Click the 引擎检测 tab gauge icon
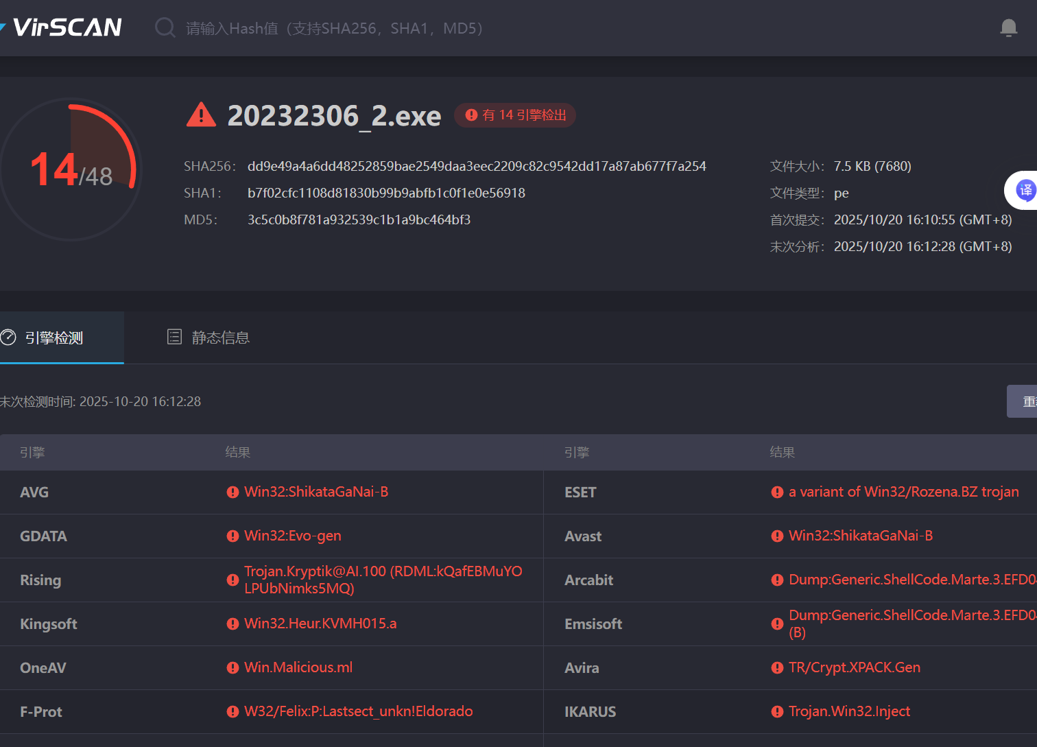Image resolution: width=1037 pixels, height=747 pixels. click(8, 337)
